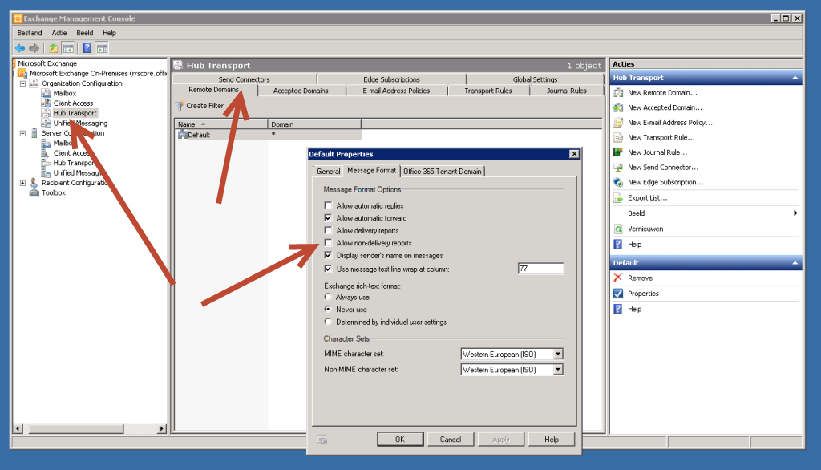Select the Mailbox node under Organization Configuration

click(64, 93)
